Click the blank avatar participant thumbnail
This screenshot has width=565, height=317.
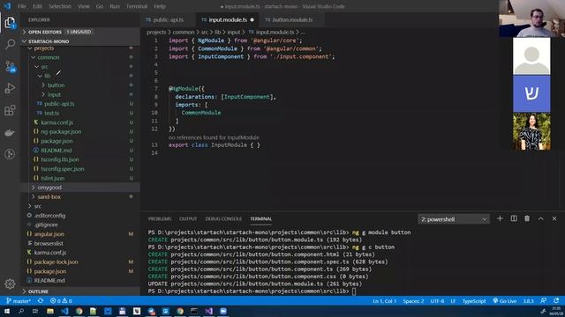(x=531, y=56)
